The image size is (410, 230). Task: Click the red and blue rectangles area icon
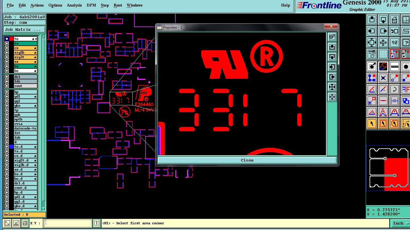click(x=383, y=67)
